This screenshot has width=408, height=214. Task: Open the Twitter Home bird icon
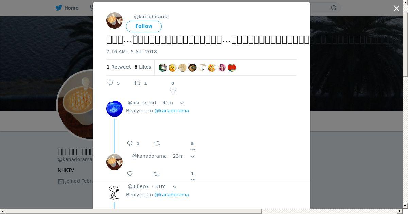pos(59,8)
